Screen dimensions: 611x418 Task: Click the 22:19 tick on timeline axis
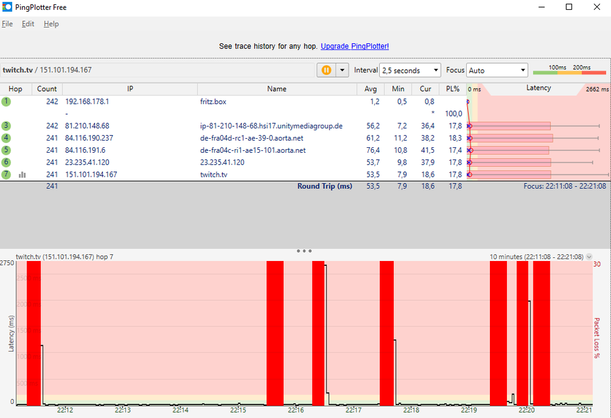(468, 410)
